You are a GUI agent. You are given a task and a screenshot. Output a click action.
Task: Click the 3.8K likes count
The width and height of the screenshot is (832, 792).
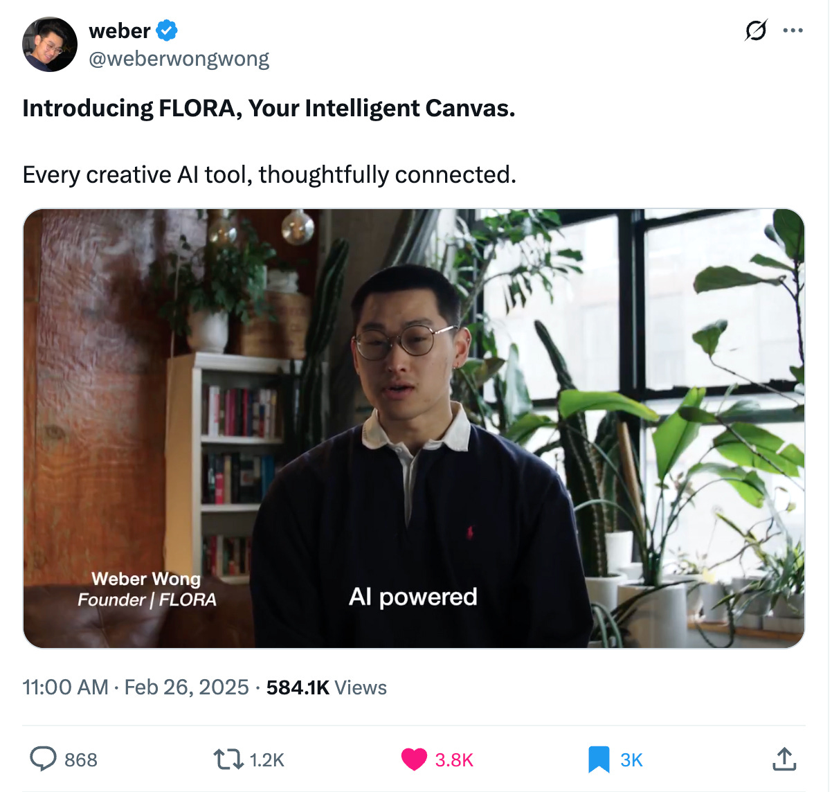tap(454, 760)
